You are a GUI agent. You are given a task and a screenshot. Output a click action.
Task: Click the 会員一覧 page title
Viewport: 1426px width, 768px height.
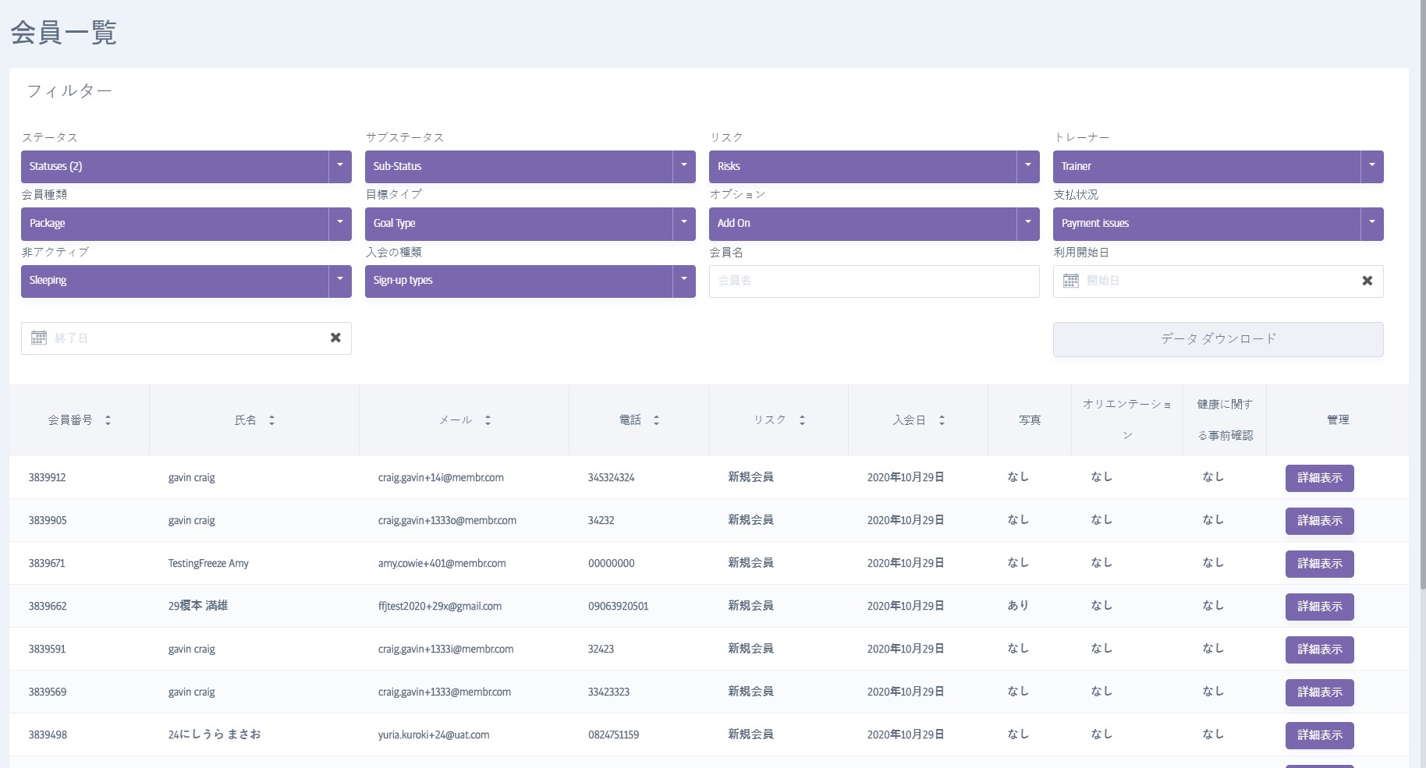click(63, 33)
